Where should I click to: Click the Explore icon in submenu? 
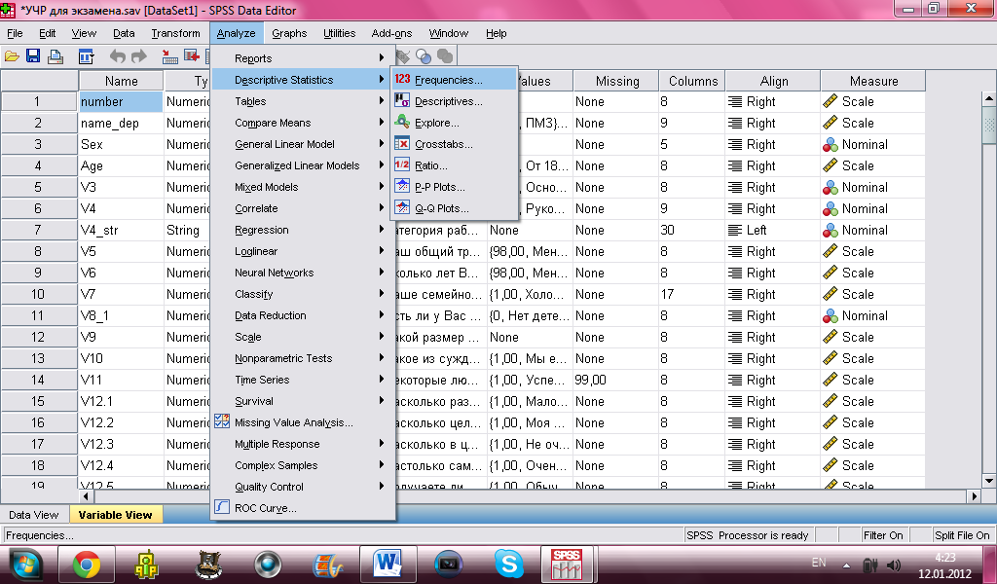(x=402, y=122)
